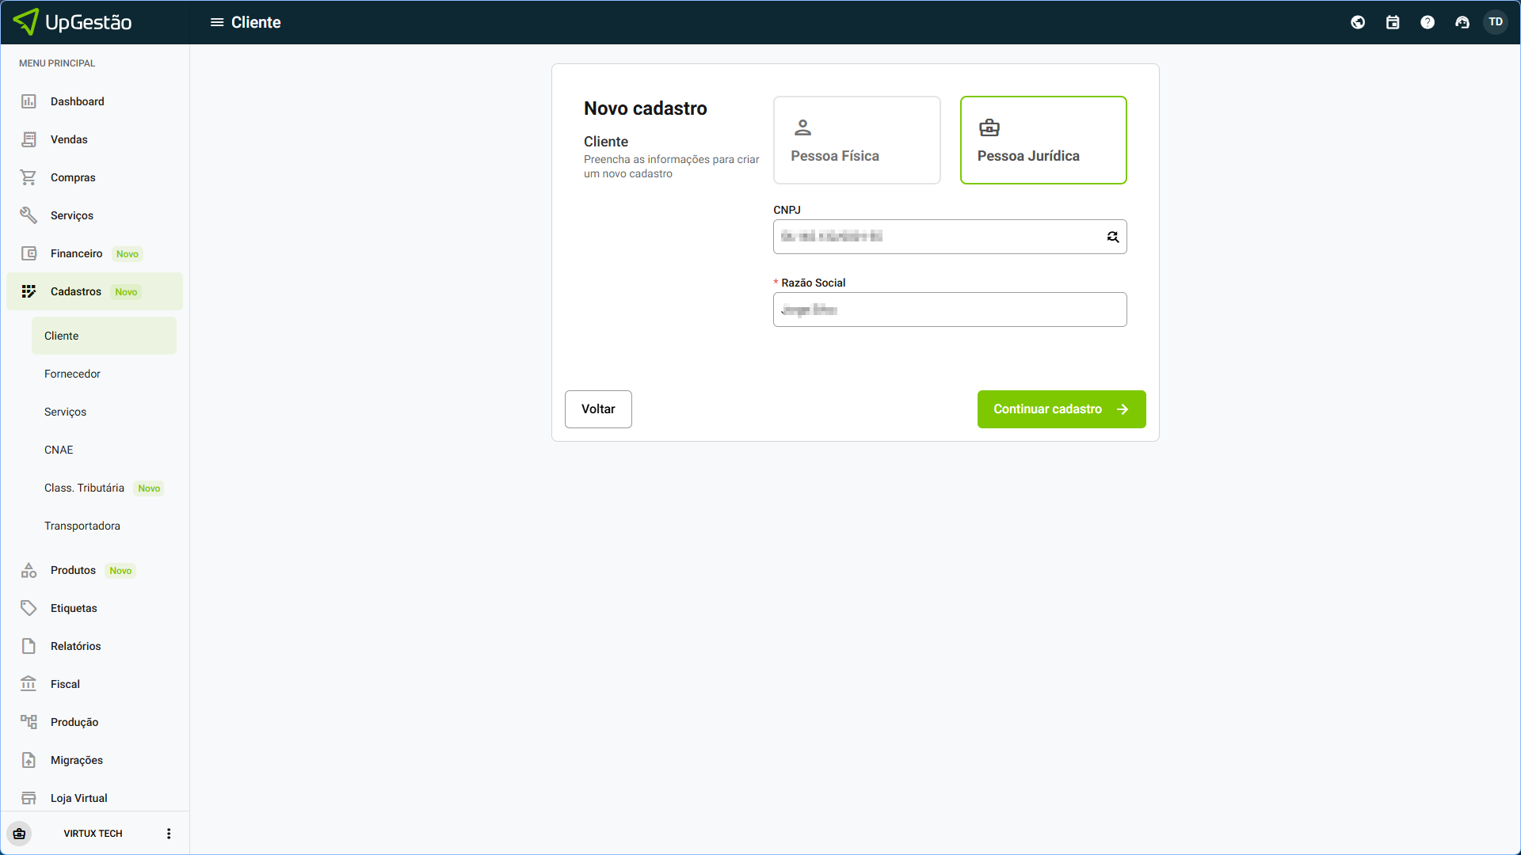
Task: Click the globe icon in top bar
Action: click(x=1358, y=22)
